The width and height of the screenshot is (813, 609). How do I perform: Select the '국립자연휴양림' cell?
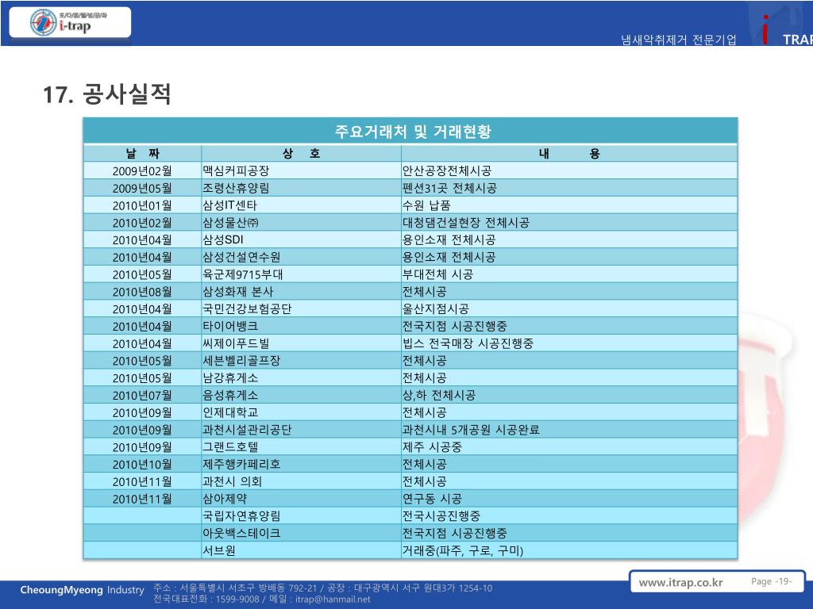(301, 515)
